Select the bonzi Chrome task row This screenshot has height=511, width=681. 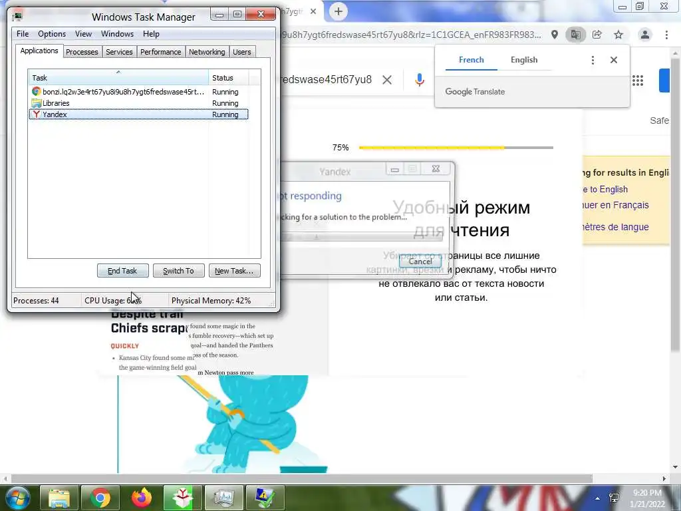[138, 92]
